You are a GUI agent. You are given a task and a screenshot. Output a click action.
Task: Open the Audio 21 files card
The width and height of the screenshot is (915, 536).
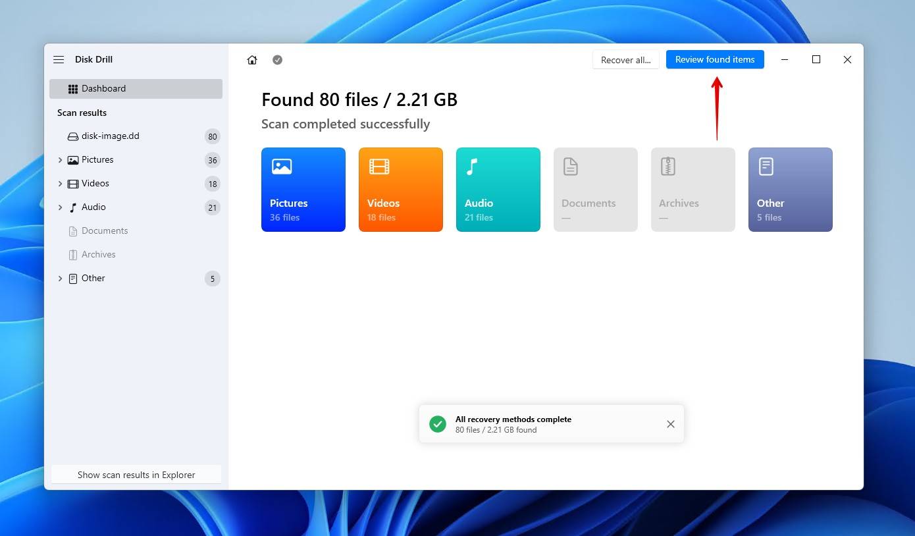click(498, 190)
